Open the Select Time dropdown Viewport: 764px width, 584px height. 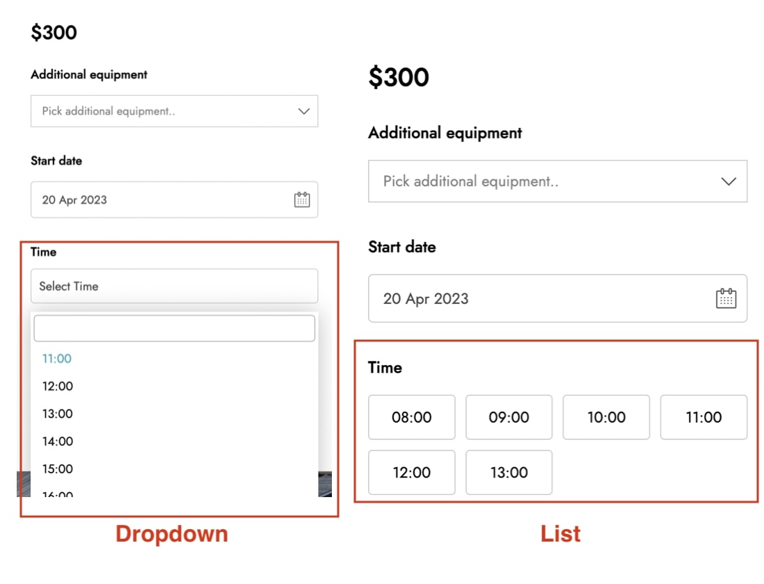(175, 286)
